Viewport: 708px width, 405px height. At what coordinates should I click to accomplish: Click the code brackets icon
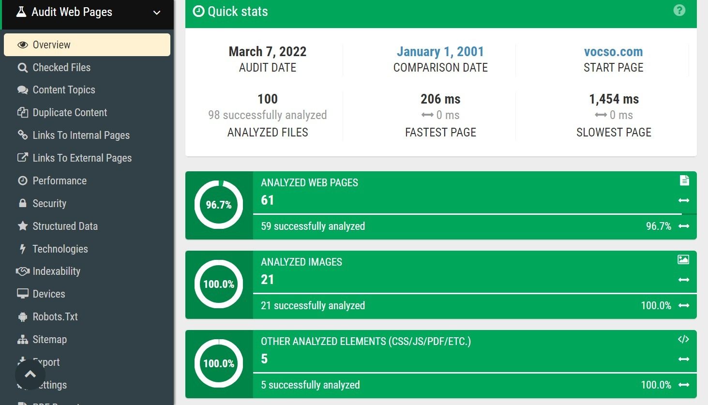coord(683,339)
